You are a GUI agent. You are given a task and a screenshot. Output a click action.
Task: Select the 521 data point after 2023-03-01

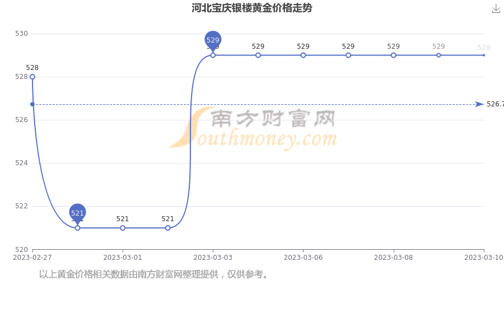click(x=168, y=228)
